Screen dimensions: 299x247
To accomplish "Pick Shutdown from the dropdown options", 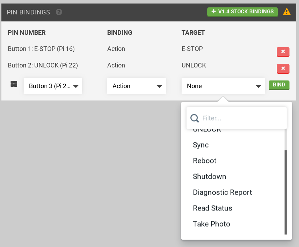I will [209, 177].
